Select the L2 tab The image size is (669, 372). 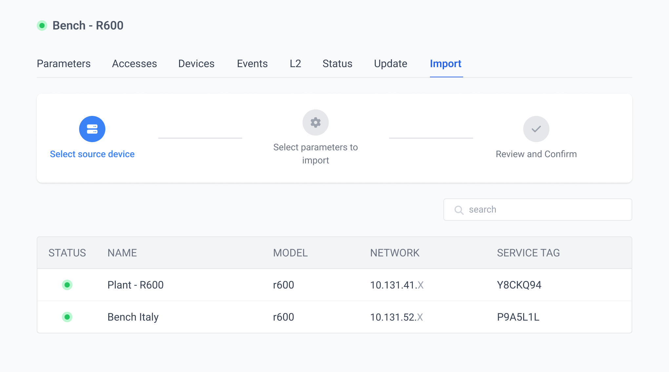tap(295, 64)
